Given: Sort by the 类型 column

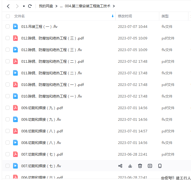Looking at the screenshot, I should (165, 16).
